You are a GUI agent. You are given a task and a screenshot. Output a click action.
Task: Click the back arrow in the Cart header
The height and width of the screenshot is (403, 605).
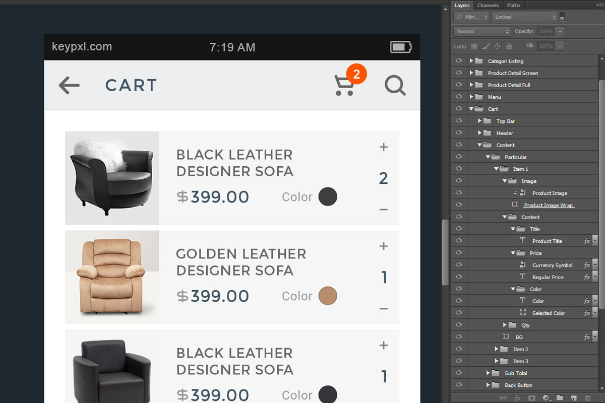click(x=69, y=86)
